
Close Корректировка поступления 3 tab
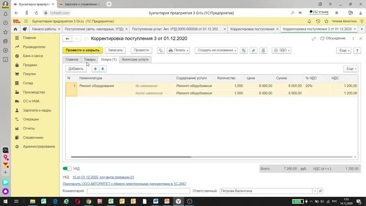coord(355,29)
